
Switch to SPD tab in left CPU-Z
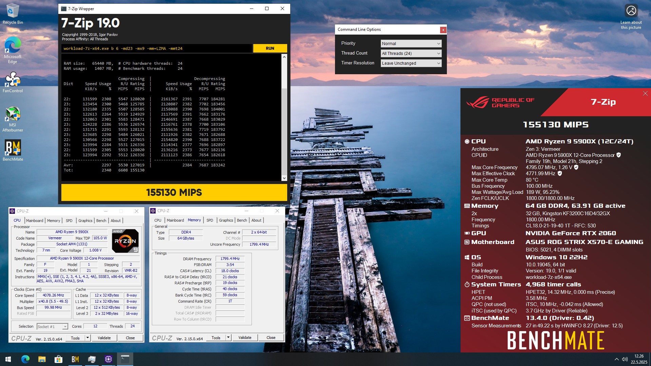(x=69, y=221)
